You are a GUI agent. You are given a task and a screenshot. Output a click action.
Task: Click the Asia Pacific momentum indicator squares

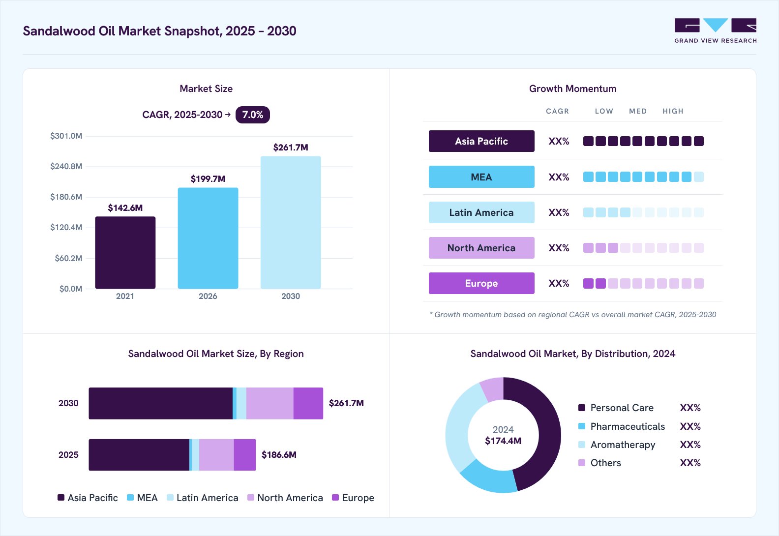click(x=643, y=141)
